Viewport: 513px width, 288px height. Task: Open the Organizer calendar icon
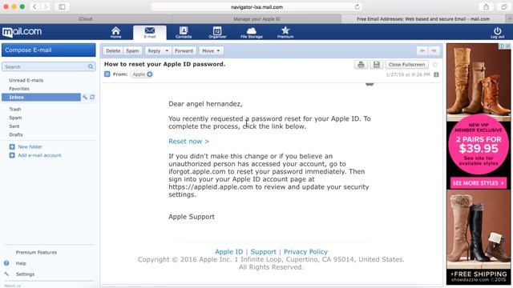[217, 32]
